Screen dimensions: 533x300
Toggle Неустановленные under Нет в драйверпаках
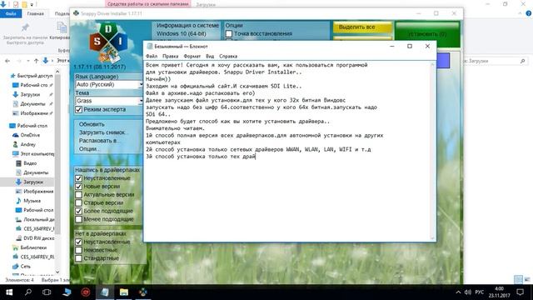(78, 242)
